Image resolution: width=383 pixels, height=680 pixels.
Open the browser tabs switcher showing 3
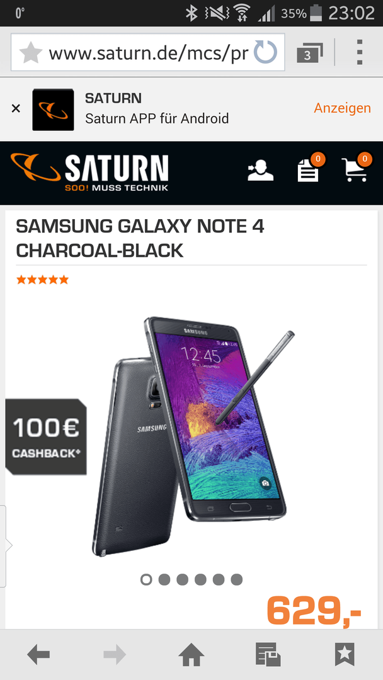click(x=310, y=52)
